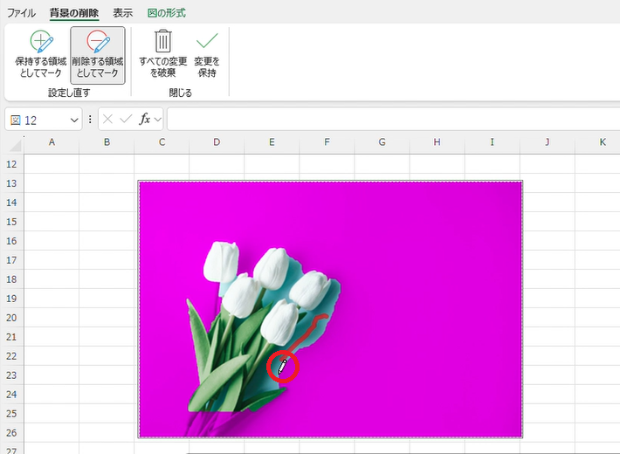Click the 閉じる group label
The image size is (620, 454).
pyautogui.click(x=180, y=93)
